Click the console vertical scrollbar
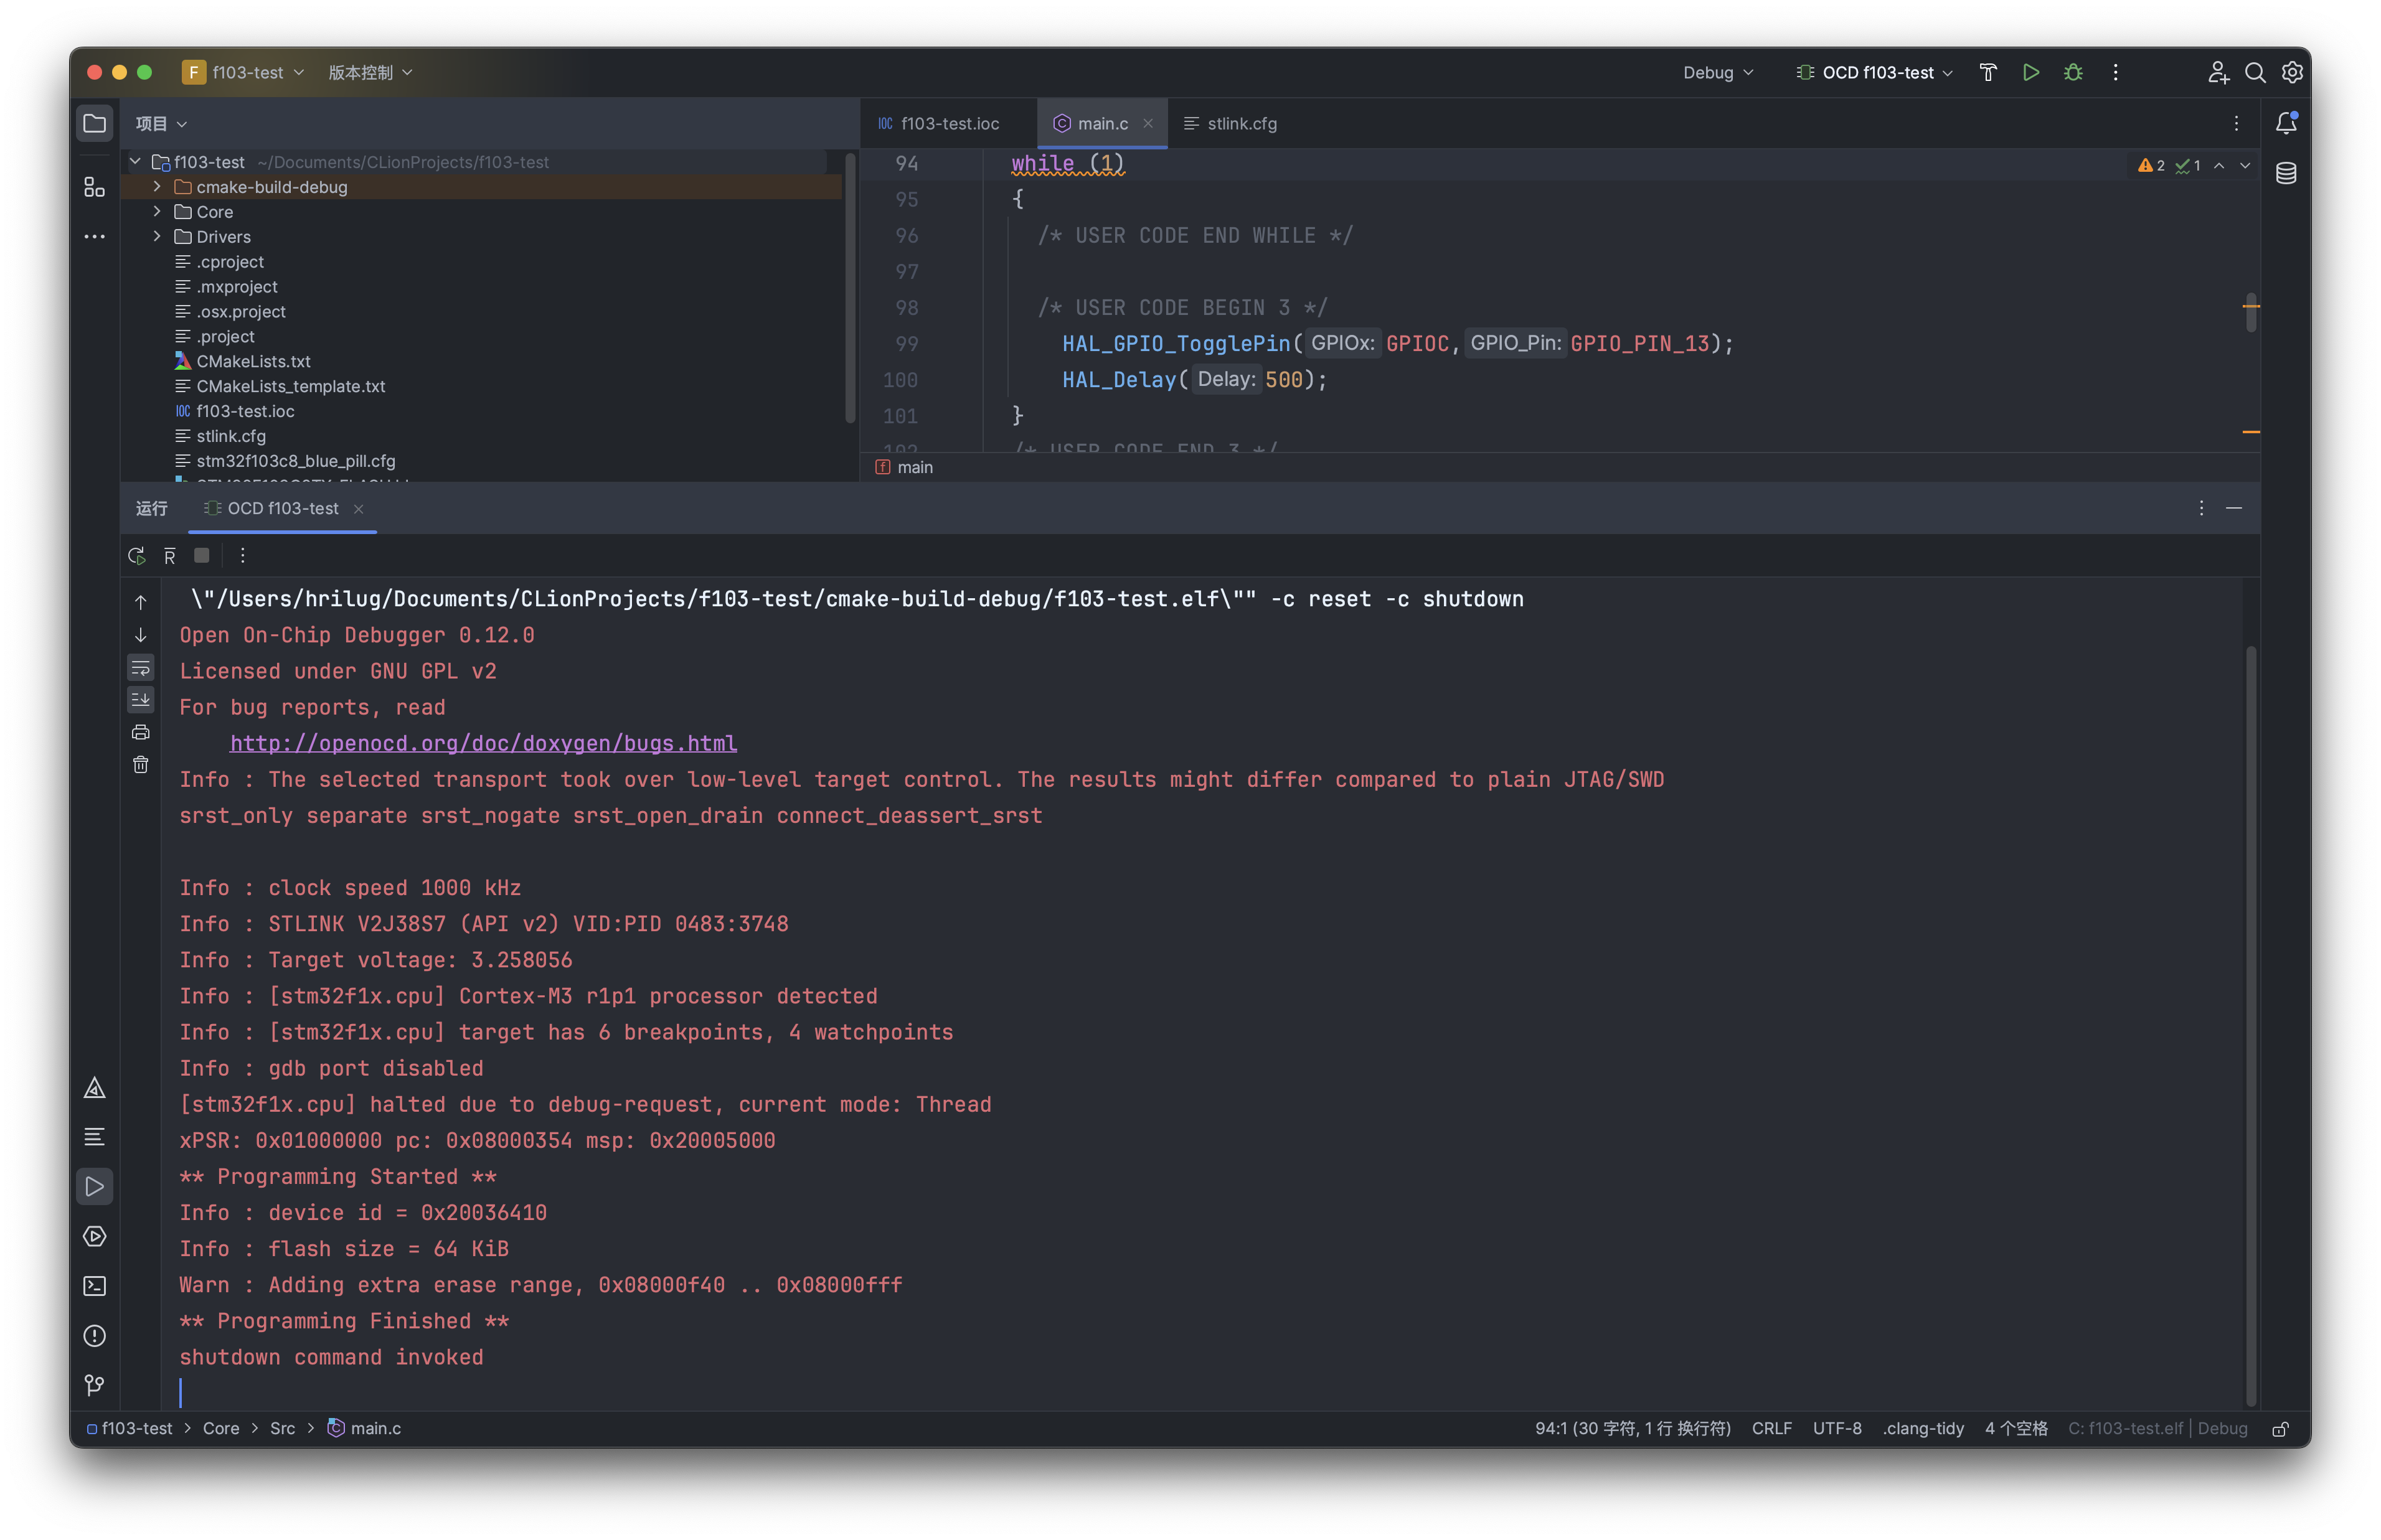The image size is (2381, 1540). 2251,1025
